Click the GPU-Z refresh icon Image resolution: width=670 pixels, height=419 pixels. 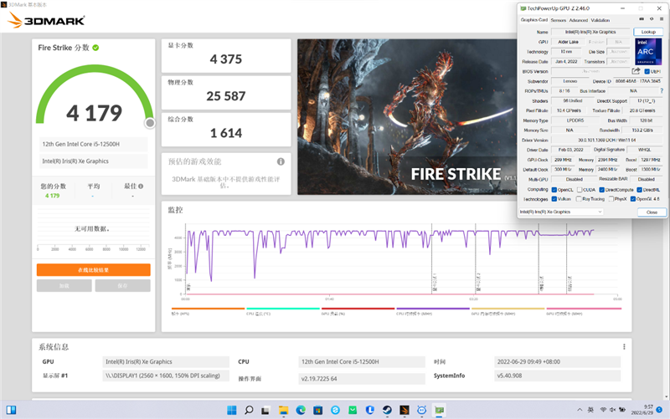click(652, 19)
